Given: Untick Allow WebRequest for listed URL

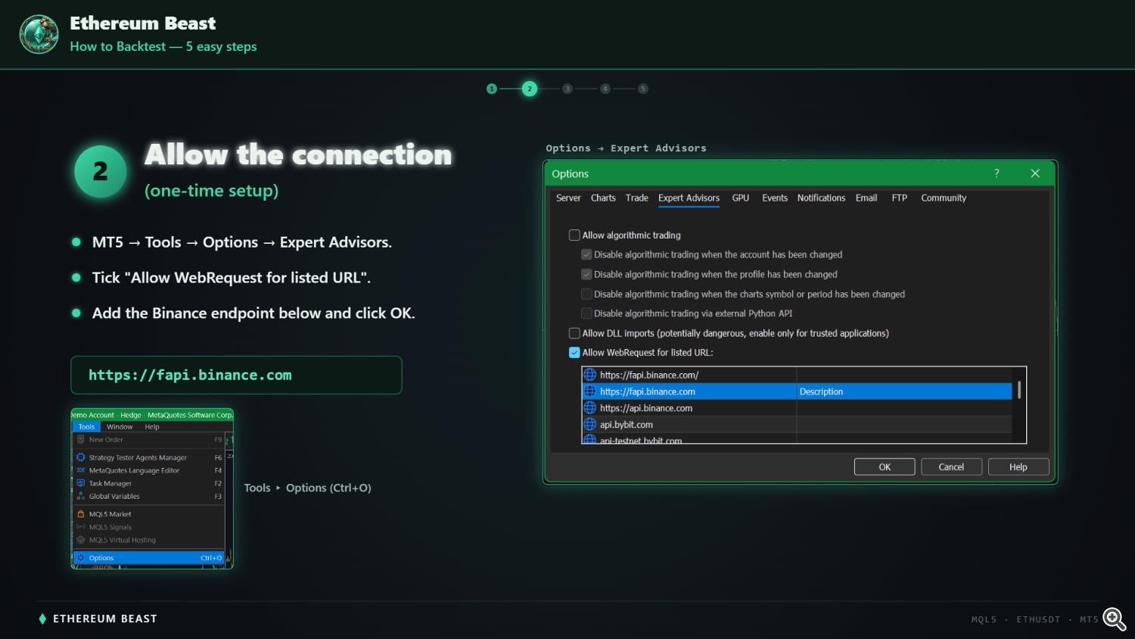Looking at the screenshot, I should point(574,353).
